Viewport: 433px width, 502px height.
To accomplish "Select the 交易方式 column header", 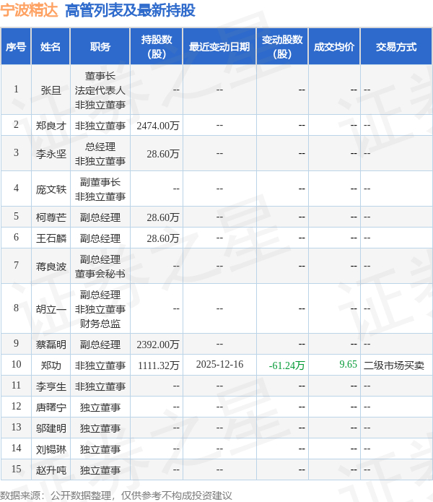I will [x=396, y=47].
